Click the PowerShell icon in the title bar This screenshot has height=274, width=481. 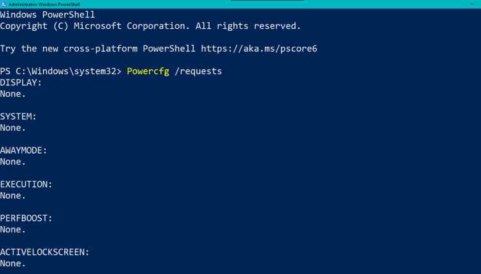click(4, 4)
